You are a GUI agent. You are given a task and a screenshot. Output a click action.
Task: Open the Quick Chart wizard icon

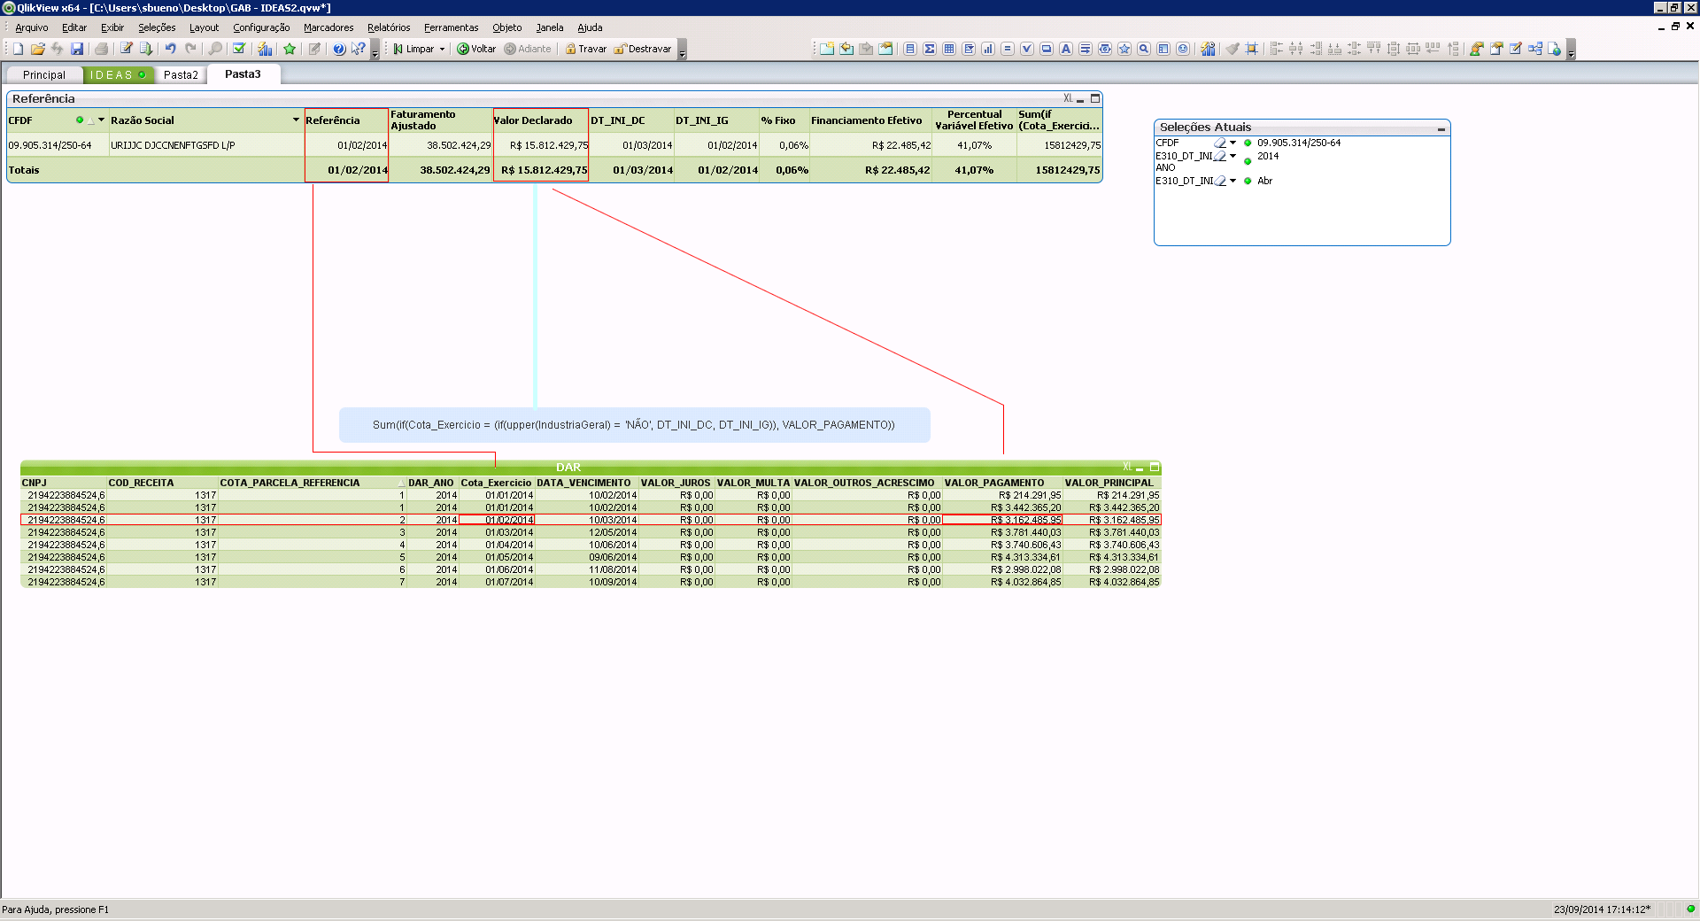pos(264,49)
